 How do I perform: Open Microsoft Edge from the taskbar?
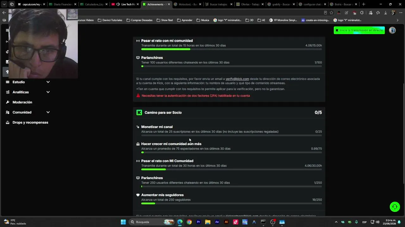coord(180,222)
